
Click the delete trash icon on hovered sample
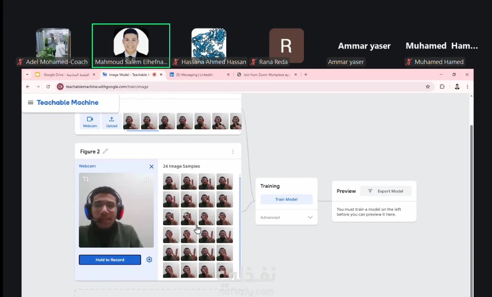click(184, 213)
